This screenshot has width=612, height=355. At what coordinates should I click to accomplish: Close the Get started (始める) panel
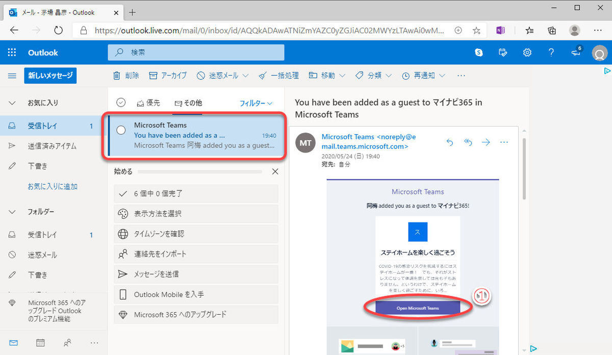pyautogui.click(x=275, y=171)
